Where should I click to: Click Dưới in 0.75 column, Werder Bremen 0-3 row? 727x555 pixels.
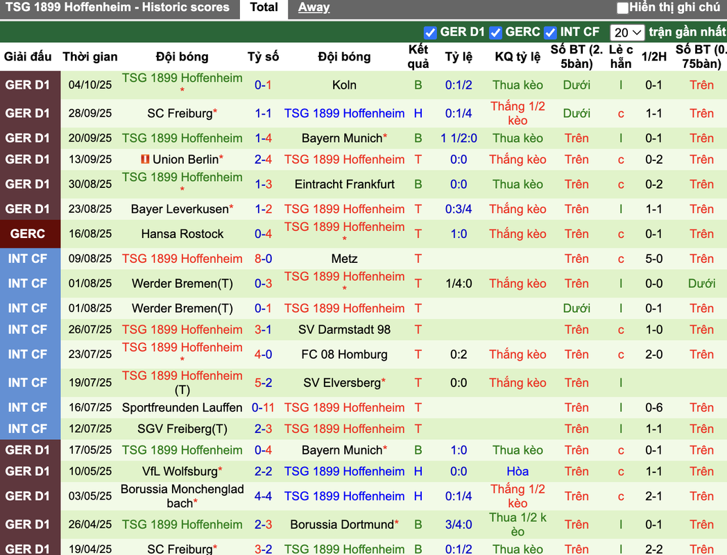[x=701, y=283]
